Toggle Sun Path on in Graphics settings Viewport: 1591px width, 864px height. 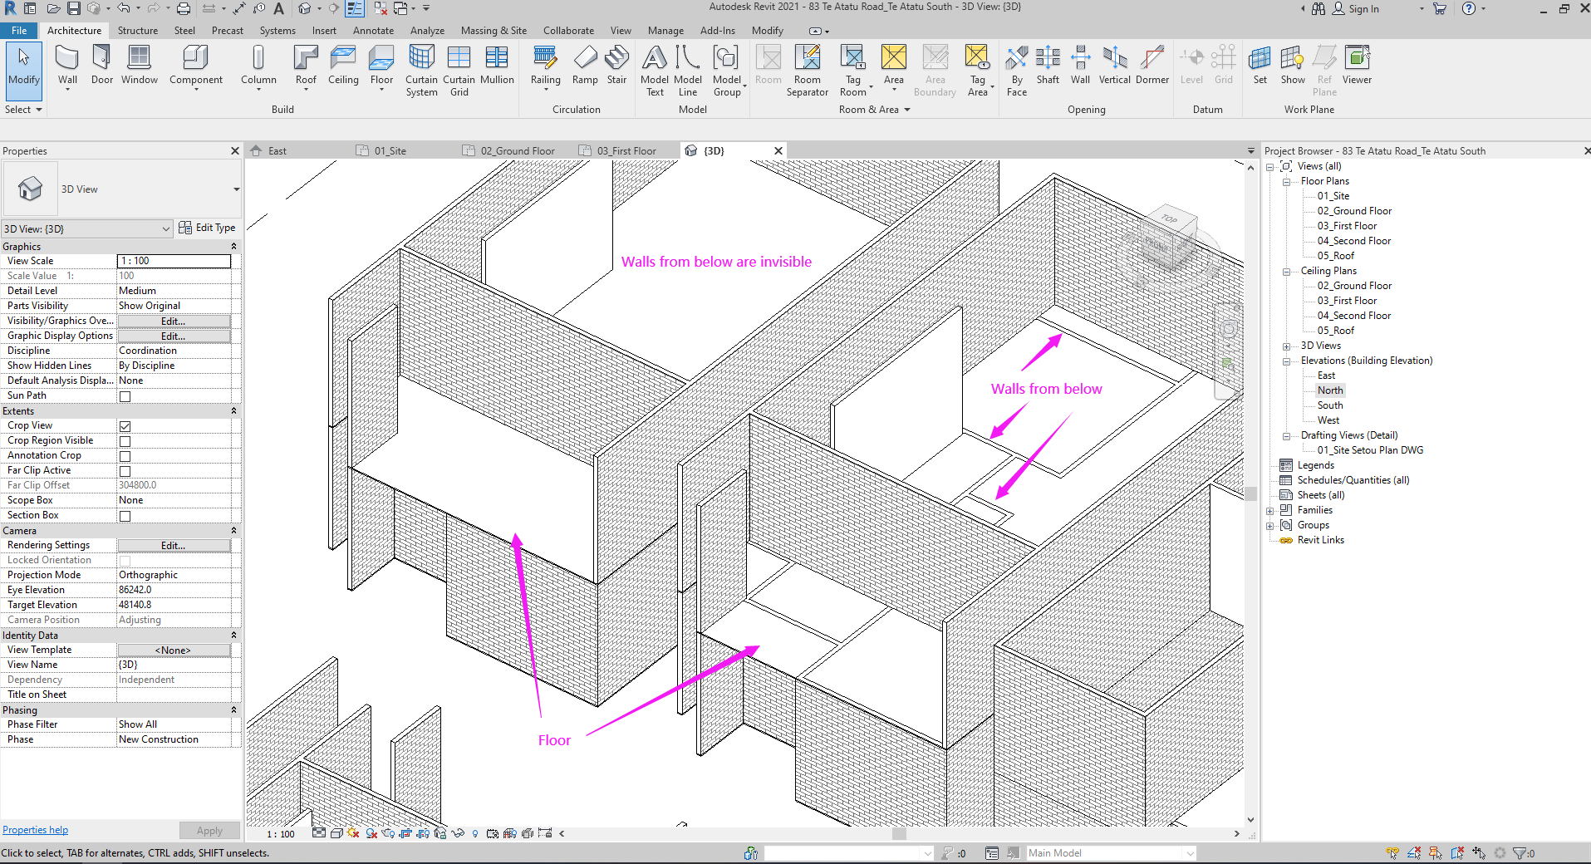click(x=124, y=396)
